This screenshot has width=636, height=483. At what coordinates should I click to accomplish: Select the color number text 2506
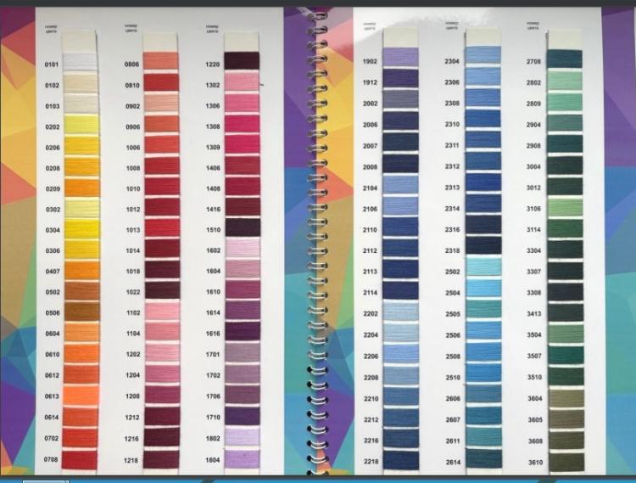click(453, 335)
